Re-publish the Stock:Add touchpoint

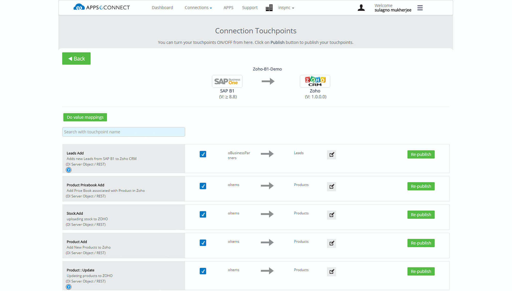tap(421, 215)
